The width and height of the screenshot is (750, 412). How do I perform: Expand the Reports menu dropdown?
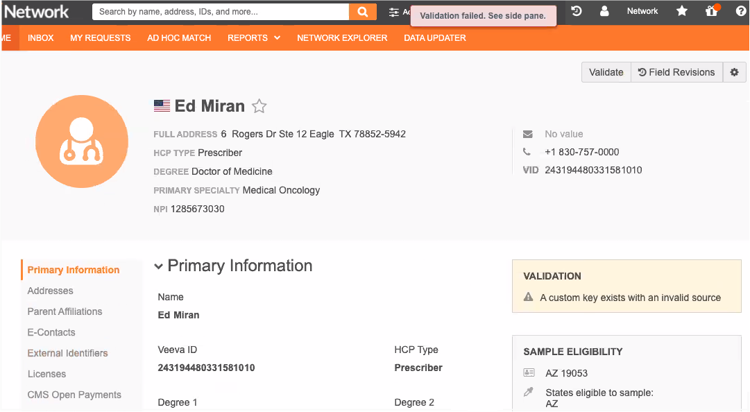tap(254, 38)
